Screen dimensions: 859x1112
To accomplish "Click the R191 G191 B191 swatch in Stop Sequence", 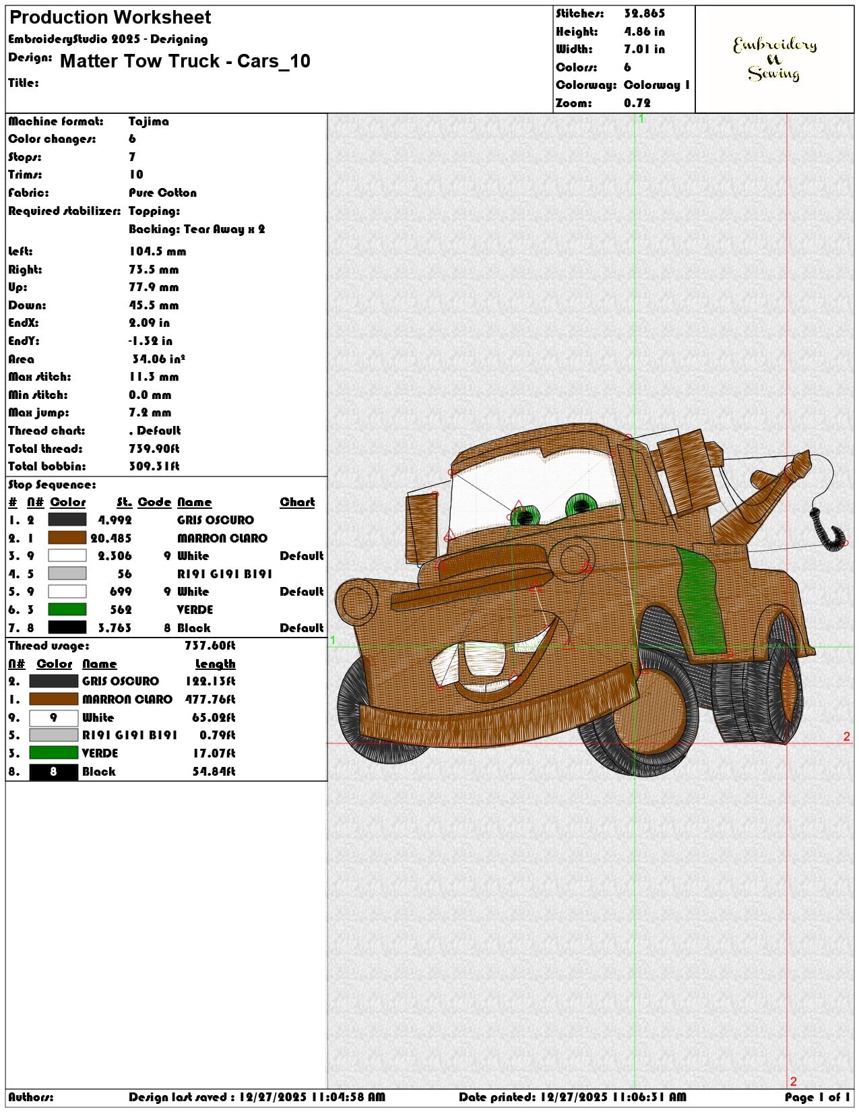I will pos(67,574).
